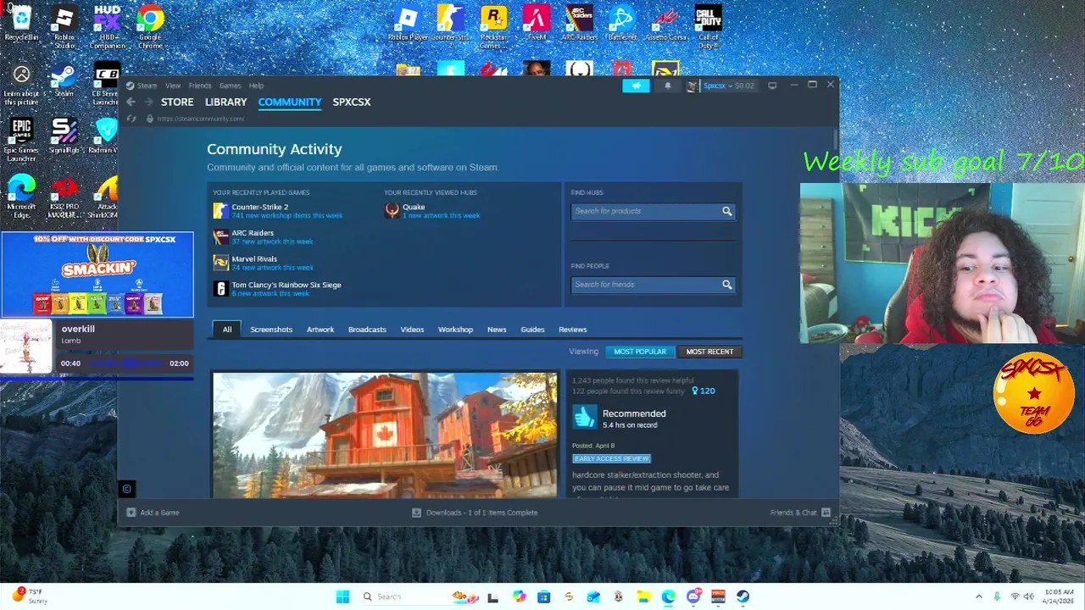Open the Rockstar Games desktop shortcut
The width and height of the screenshot is (1085, 610).
(493, 25)
